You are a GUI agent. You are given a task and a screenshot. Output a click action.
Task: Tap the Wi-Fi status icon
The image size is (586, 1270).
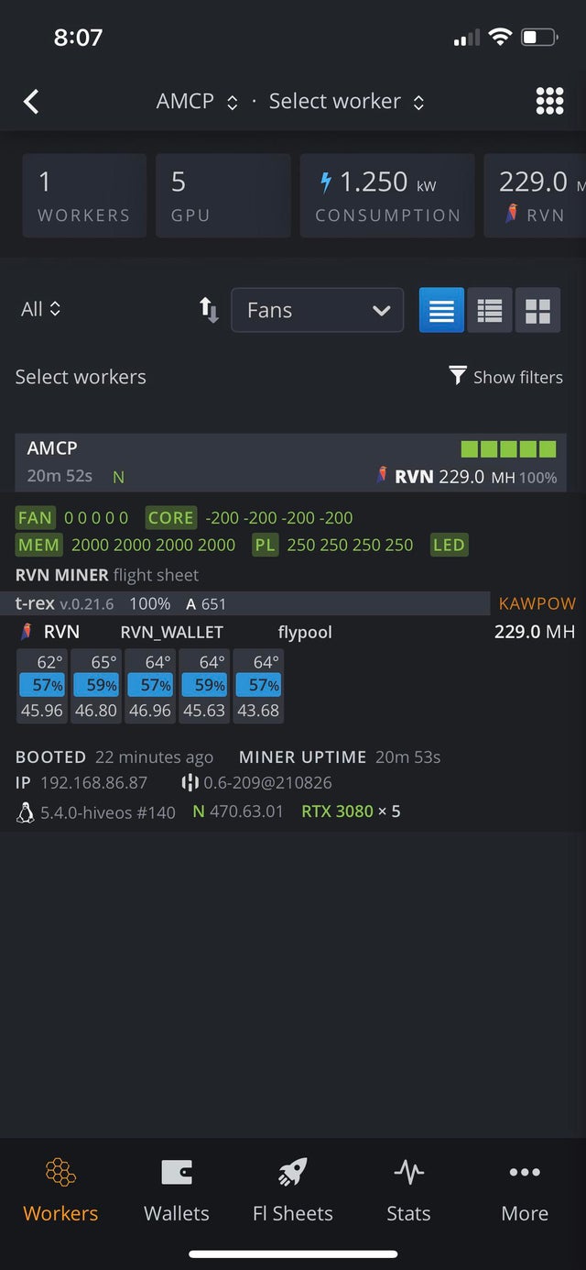pyautogui.click(x=500, y=38)
